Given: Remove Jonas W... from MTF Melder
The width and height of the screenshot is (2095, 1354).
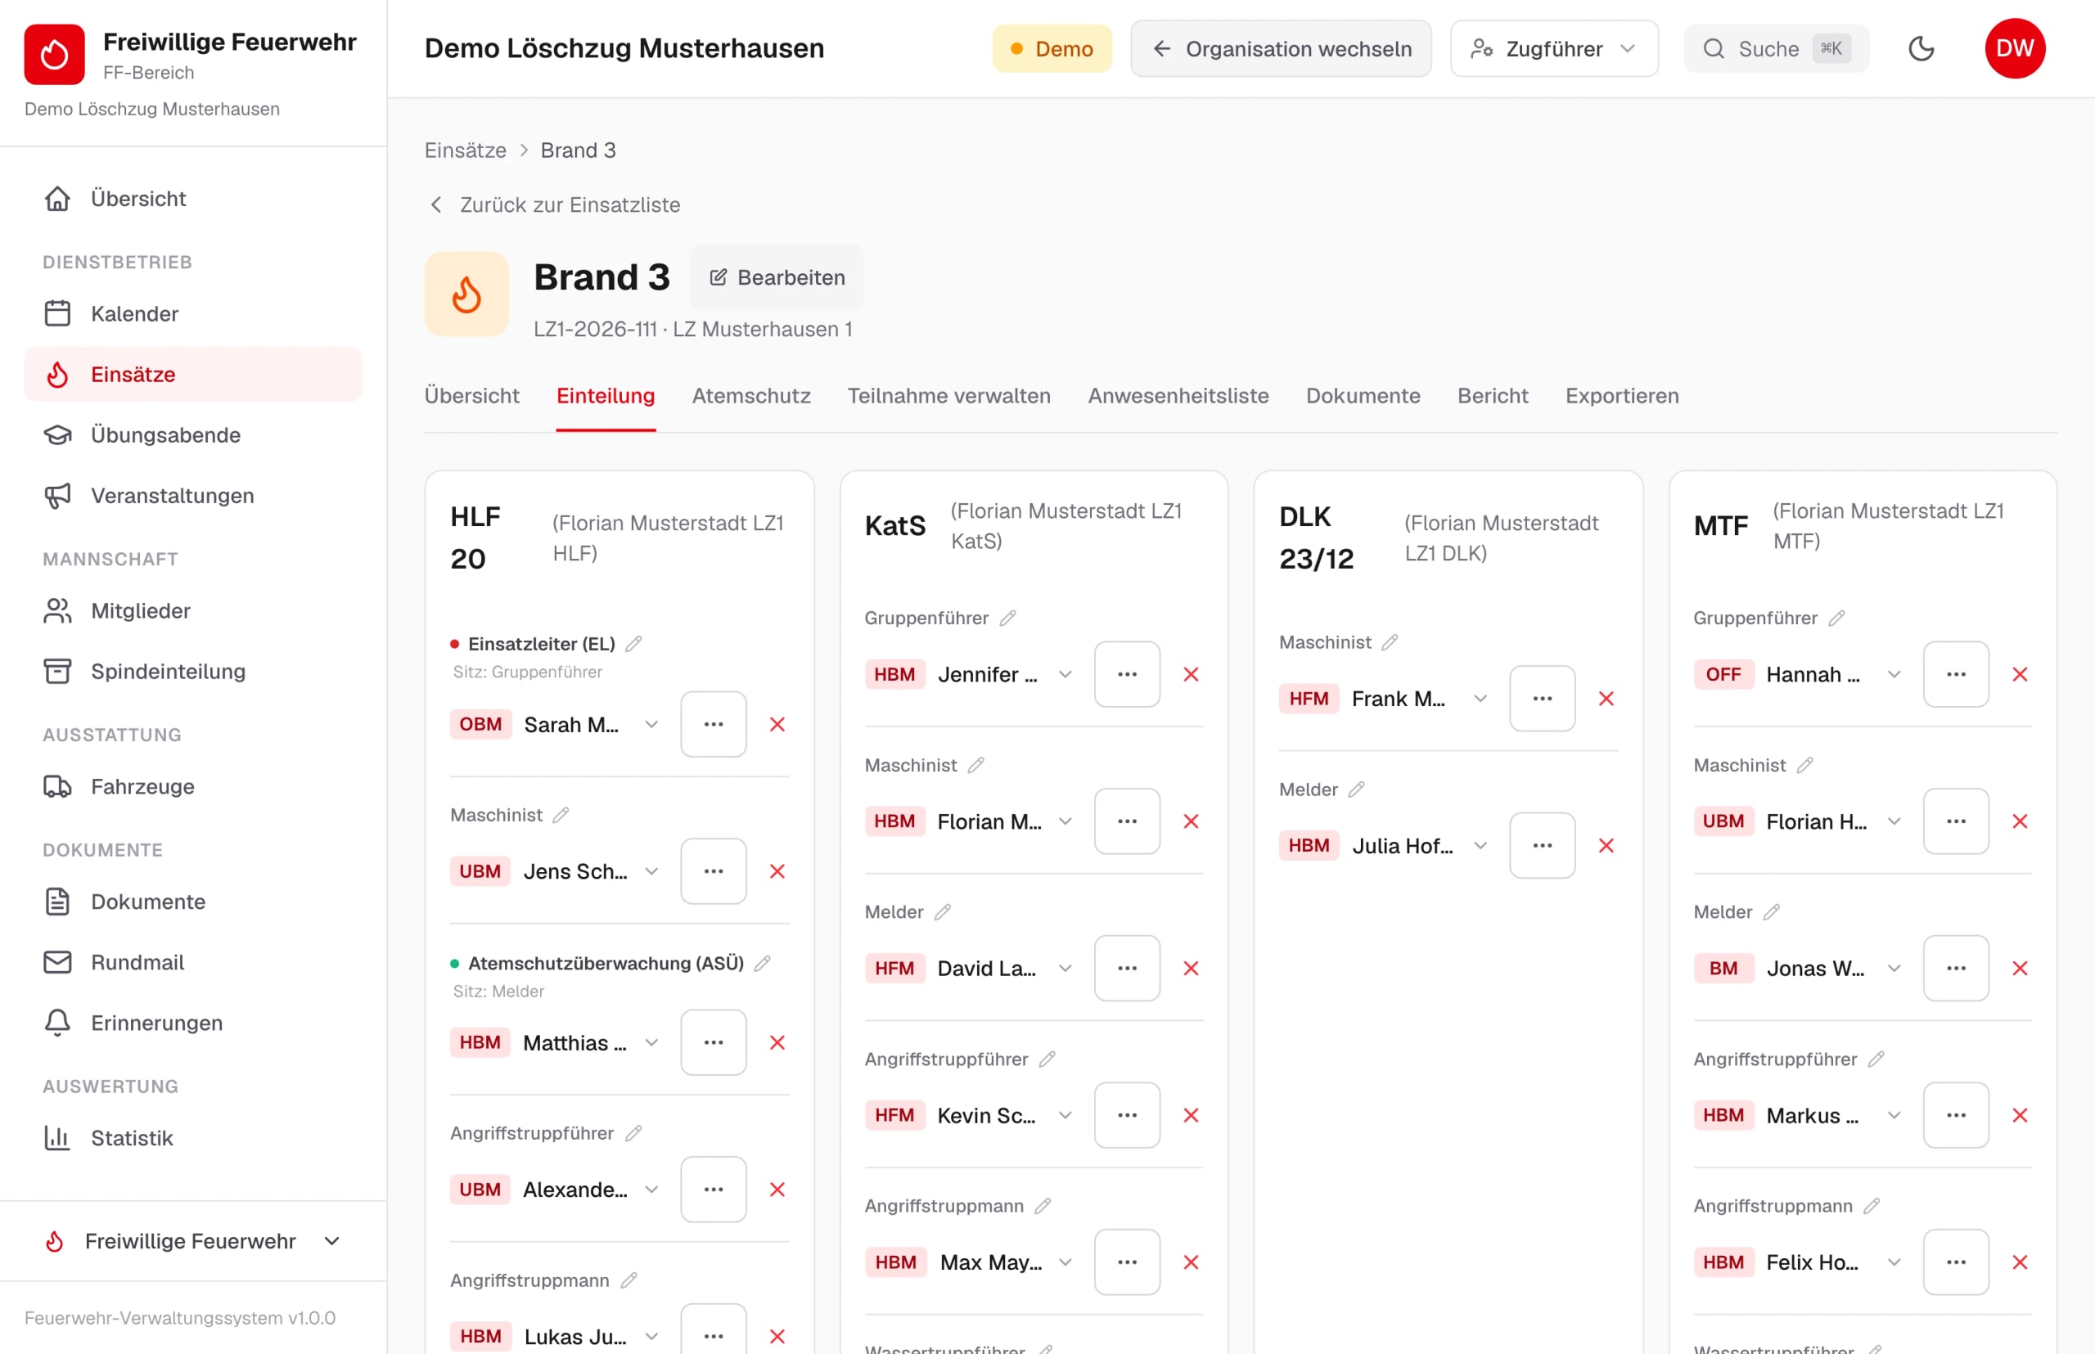Looking at the screenshot, I should (2021, 968).
